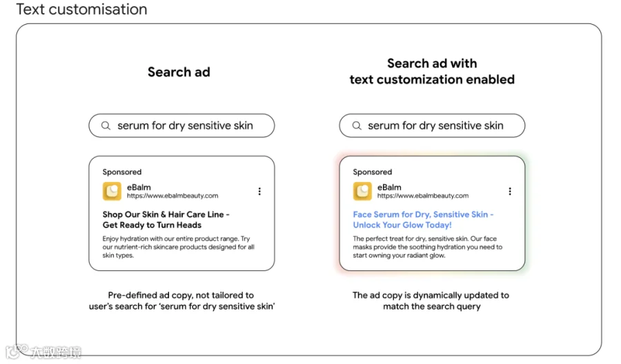Viewport: 621px width, 364px height.
Task: Select the 'Sponsored' label in right ad
Action: coord(373,172)
